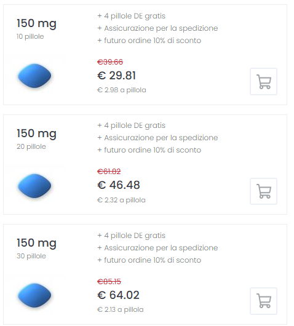294x326 pixels.
Task: Click the blue pill image for 20 pillole
Action: (34, 186)
